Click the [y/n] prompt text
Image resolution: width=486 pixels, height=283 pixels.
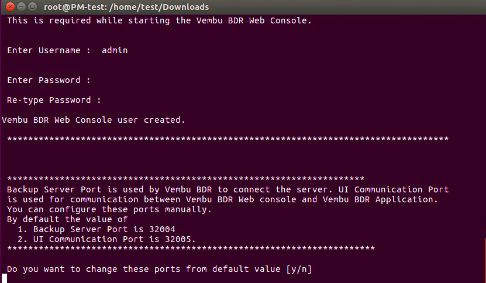tap(299, 269)
